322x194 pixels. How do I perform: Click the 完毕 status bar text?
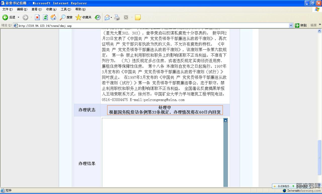point(8,190)
